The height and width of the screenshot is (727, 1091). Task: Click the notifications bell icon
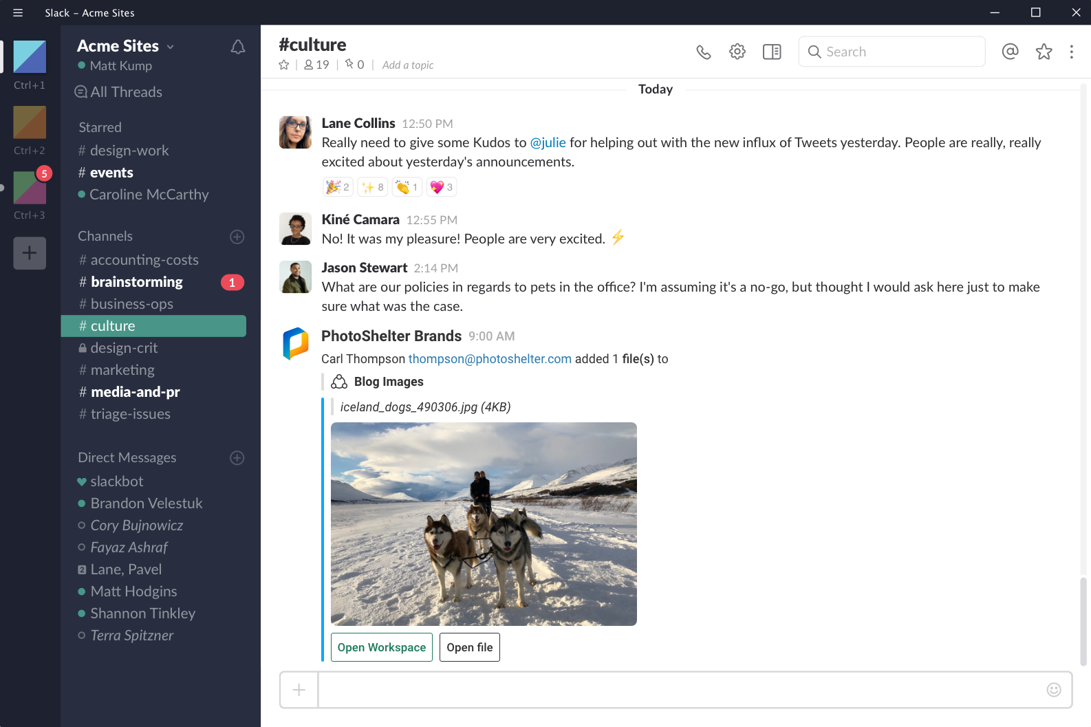pyautogui.click(x=238, y=47)
